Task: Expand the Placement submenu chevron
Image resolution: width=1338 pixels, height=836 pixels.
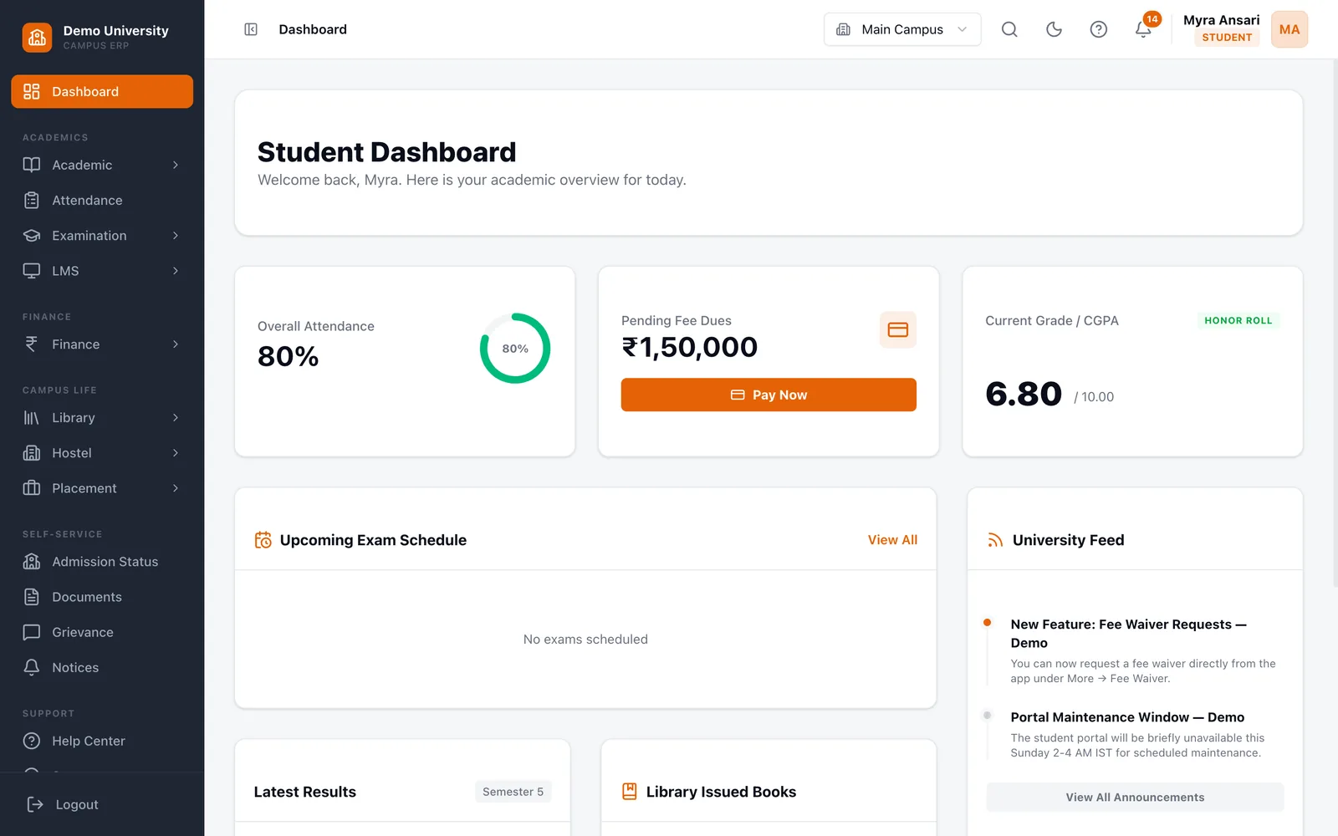Action: [x=176, y=488]
